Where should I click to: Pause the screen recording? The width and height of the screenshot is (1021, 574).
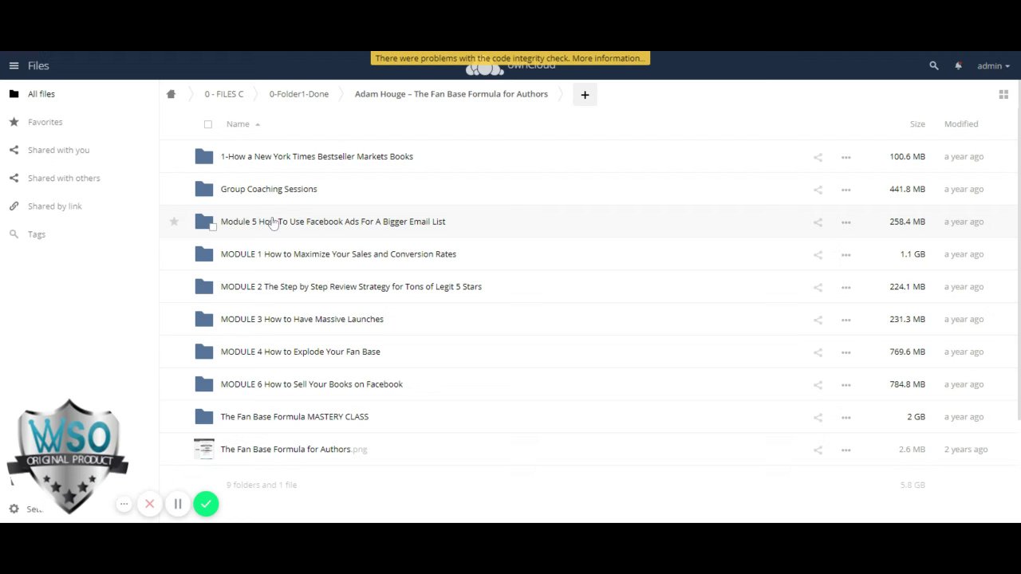click(x=178, y=504)
